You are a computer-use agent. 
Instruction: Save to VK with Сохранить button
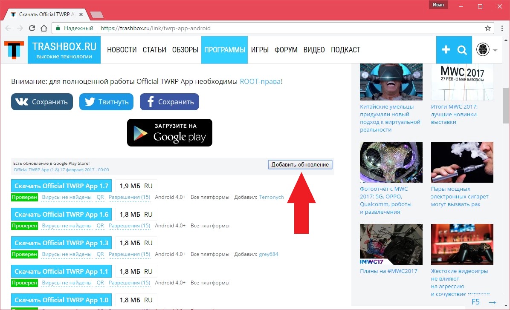click(x=42, y=102)
